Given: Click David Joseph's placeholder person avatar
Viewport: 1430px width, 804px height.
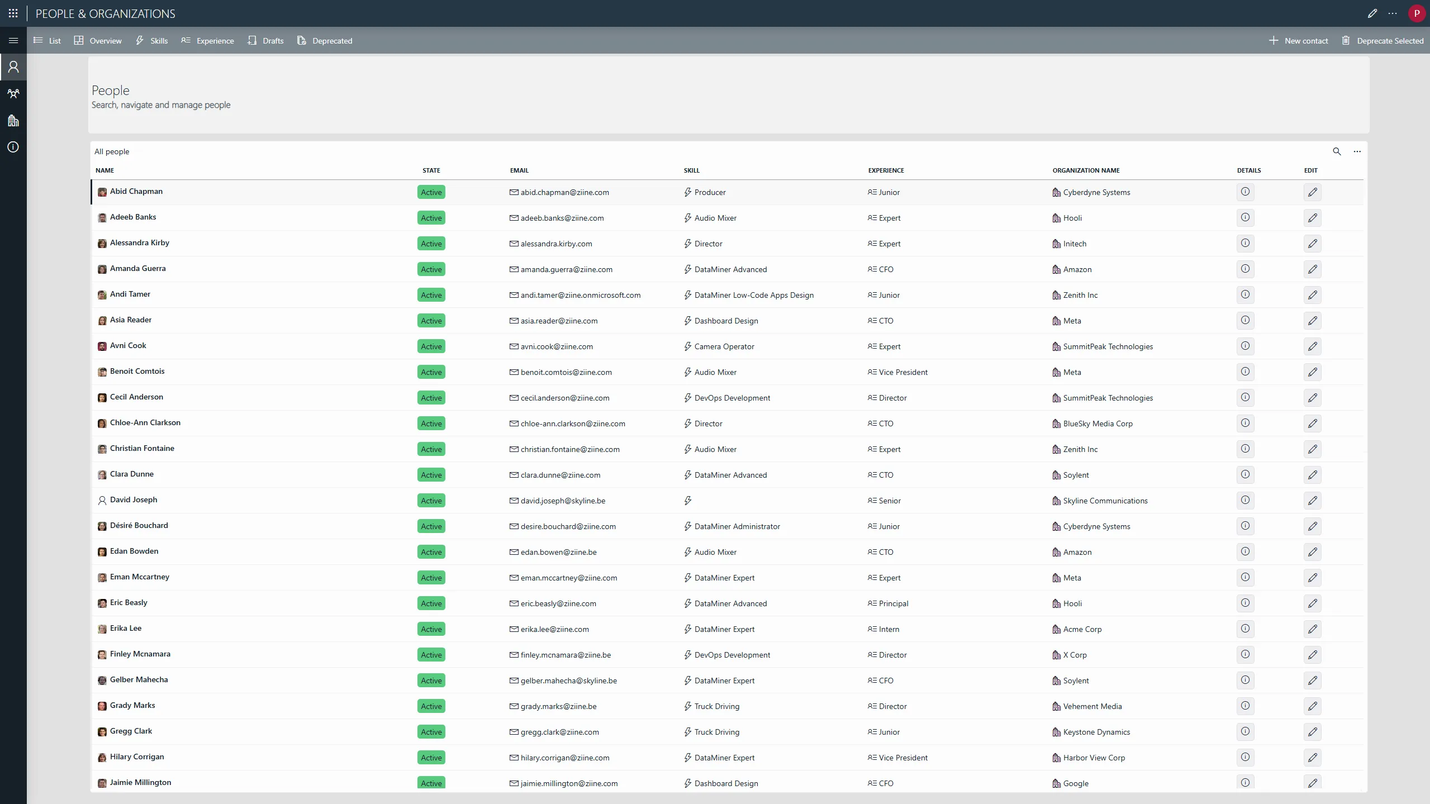Looking at the screenshot, I should (x=102, y=501).
